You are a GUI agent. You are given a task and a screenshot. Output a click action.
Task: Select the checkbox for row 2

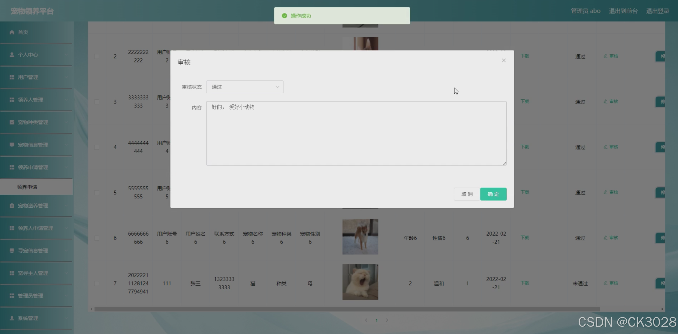click(x=97, y=56)
